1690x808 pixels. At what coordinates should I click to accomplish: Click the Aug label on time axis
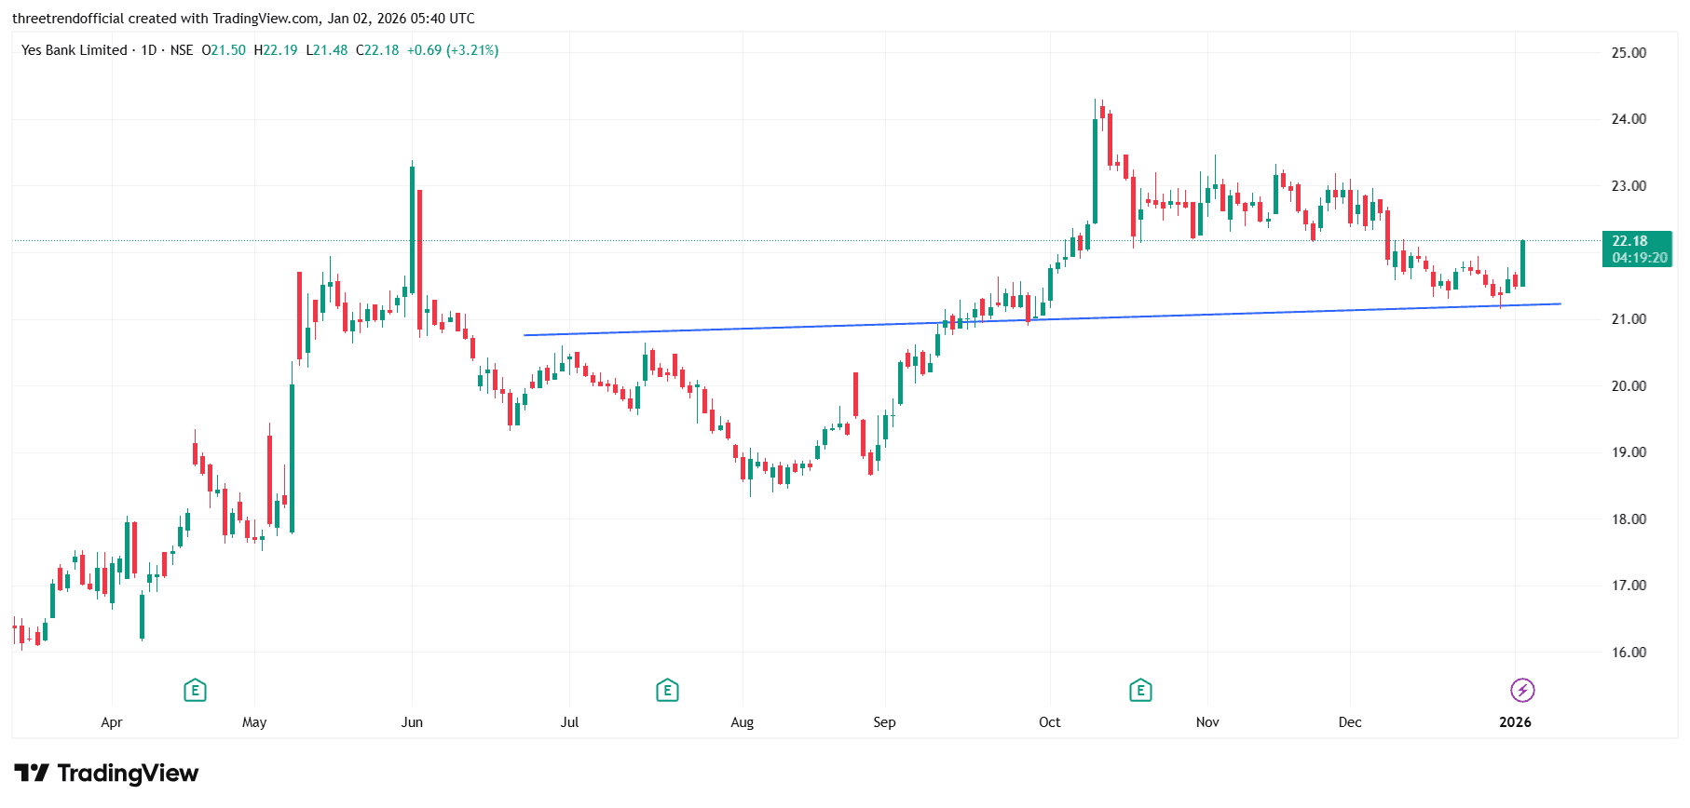pos(743,722)
